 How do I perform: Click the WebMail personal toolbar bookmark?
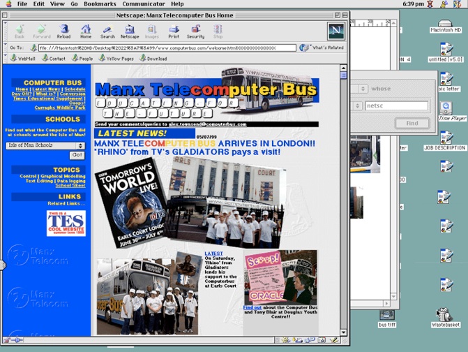pos(23,59)
